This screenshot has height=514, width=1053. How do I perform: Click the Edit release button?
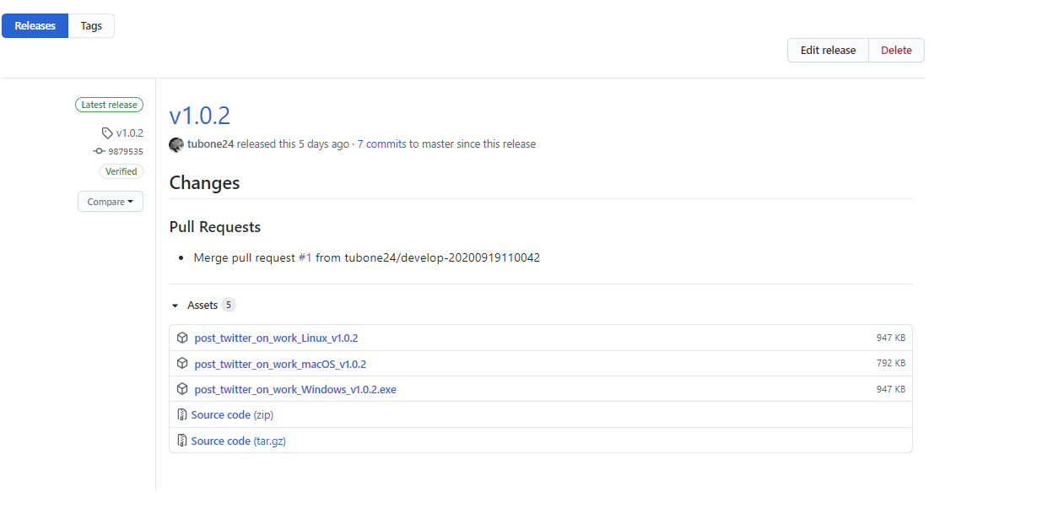point(827,50)
